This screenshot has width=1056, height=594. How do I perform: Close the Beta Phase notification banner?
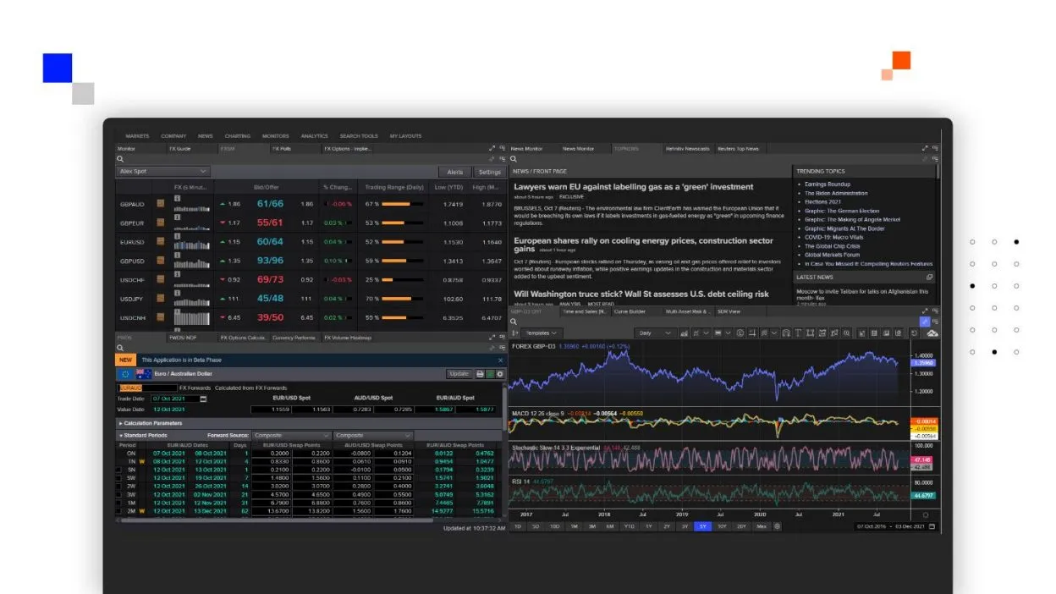click(x=500, y=360)
